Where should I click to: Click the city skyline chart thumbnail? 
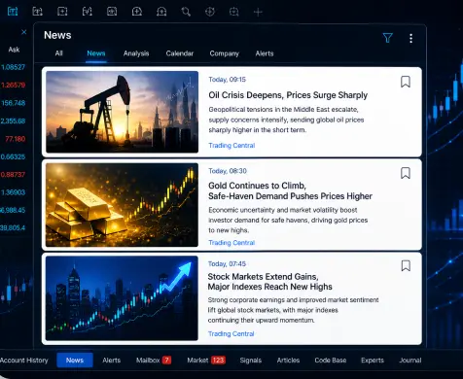coord(122,298)
